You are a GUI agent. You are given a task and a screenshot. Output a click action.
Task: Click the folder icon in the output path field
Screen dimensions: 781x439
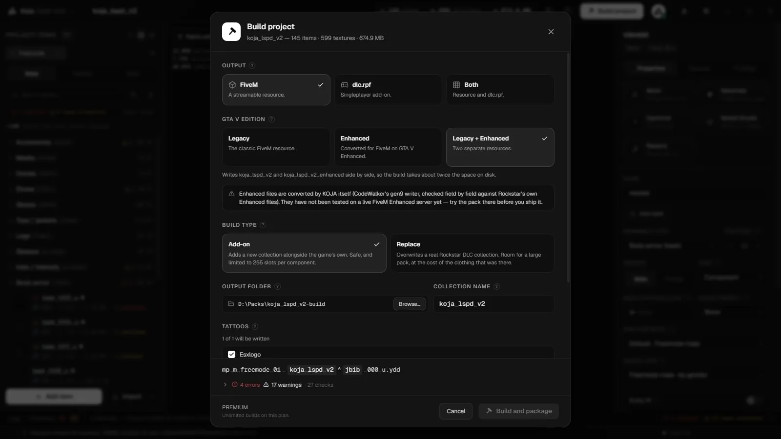231,304
